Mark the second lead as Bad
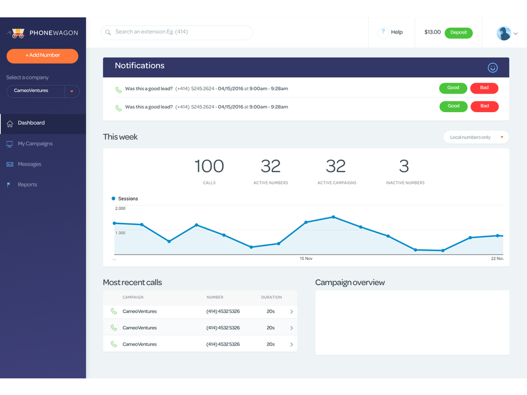This screenshot has height=395, width=527. click(484, 106)
